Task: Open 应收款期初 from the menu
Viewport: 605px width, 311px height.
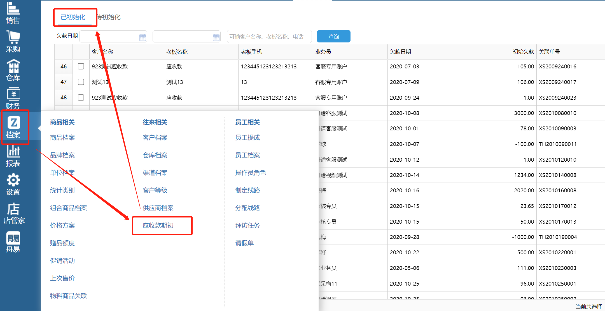Action: point(158,226)
